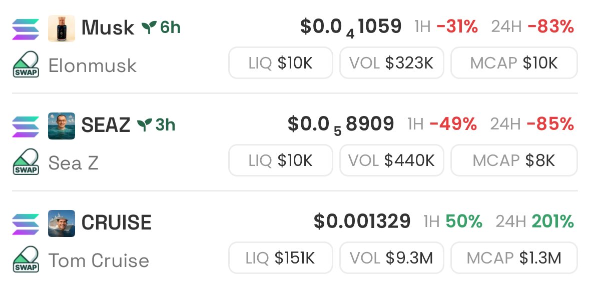Open the CRUISE token avatar thumbnail
Viewport: 590px width, 287px height.
coord(62,223)
